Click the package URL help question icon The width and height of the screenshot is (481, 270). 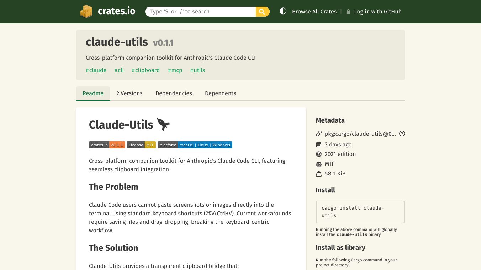[x=402, y=134]
